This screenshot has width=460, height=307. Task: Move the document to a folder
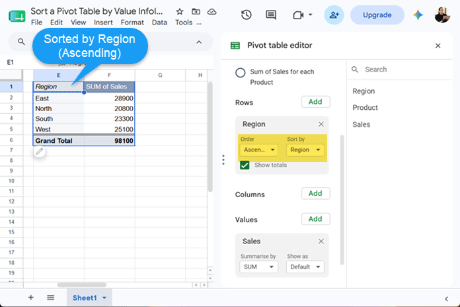(x=196, y=12)
